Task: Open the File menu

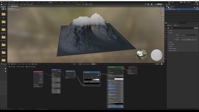Action: [x=3, y=2]
